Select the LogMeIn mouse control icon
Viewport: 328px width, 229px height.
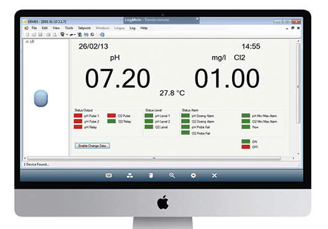[x=151, y=175]
